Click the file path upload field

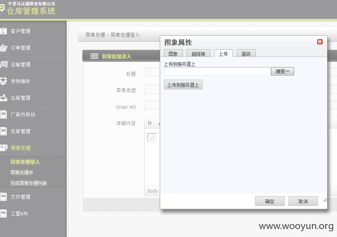click(x=217, y=71)
